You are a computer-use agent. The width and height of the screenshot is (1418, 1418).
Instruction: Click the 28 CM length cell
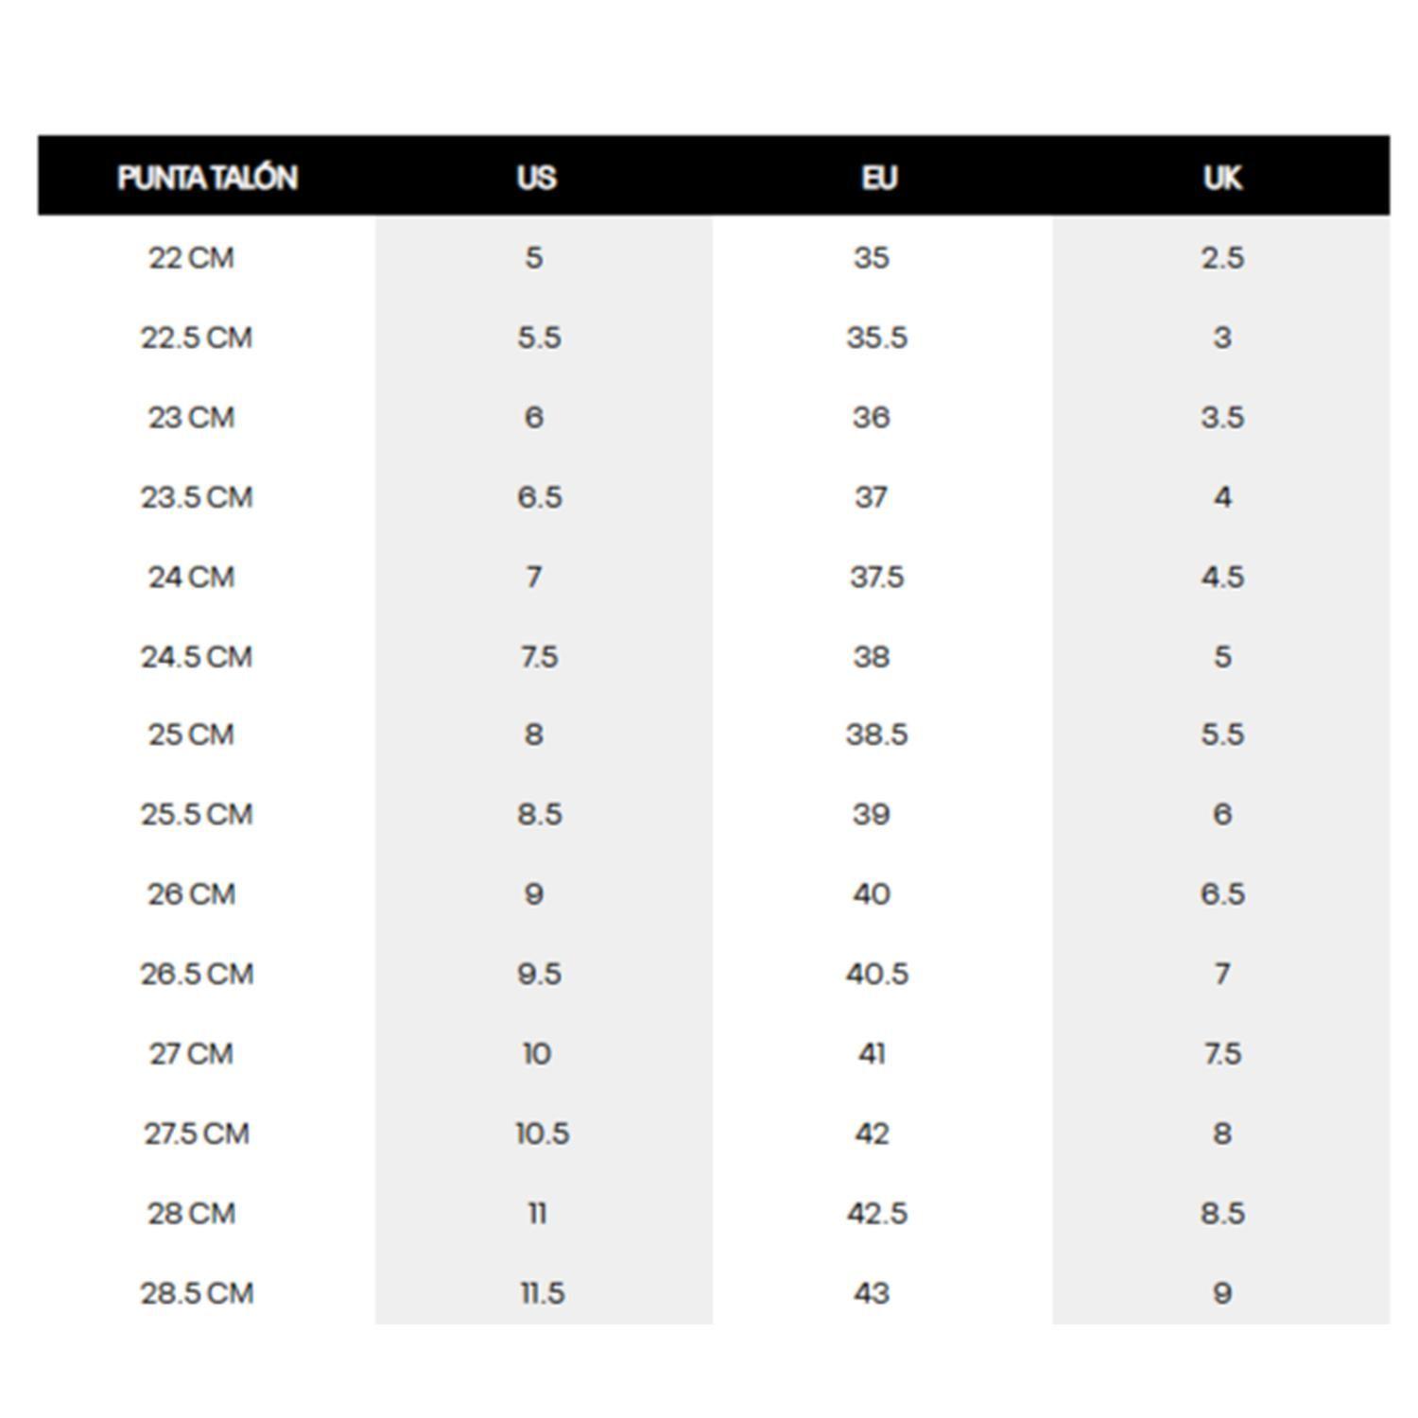point(191,1213)
